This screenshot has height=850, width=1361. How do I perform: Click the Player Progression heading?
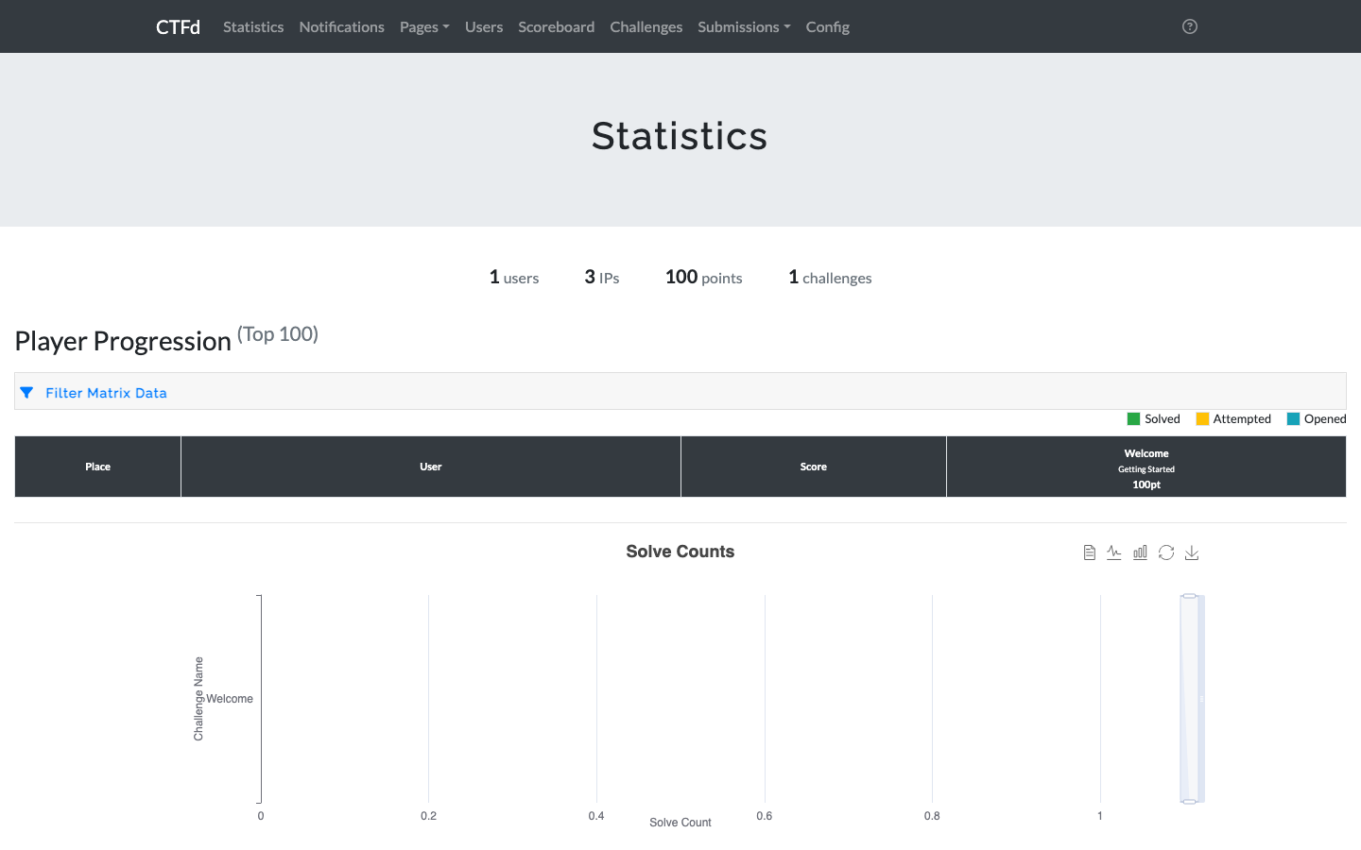(123, 341)
